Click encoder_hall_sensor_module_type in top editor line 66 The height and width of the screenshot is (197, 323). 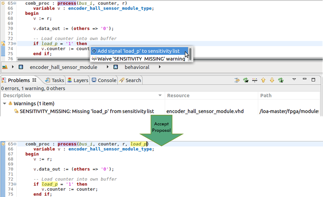[x=110, y=8]
